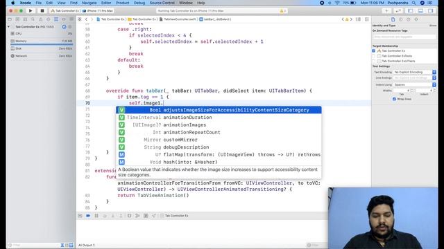
Task: Click the Debug Memory Graph icon
Action: click(137, 216)
